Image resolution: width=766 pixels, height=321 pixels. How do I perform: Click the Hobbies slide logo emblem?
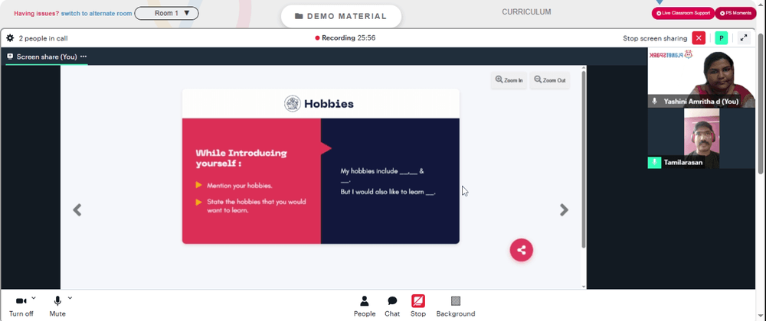coord(293,104)
